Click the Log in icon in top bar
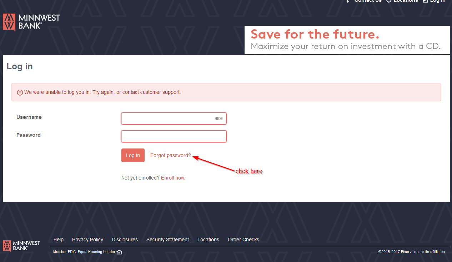 click(425, 1)
